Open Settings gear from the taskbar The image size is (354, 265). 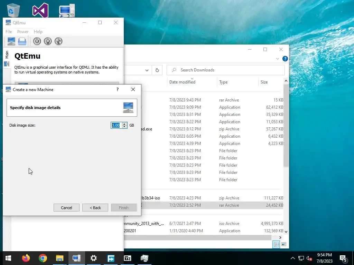click(x=93, y=258)
